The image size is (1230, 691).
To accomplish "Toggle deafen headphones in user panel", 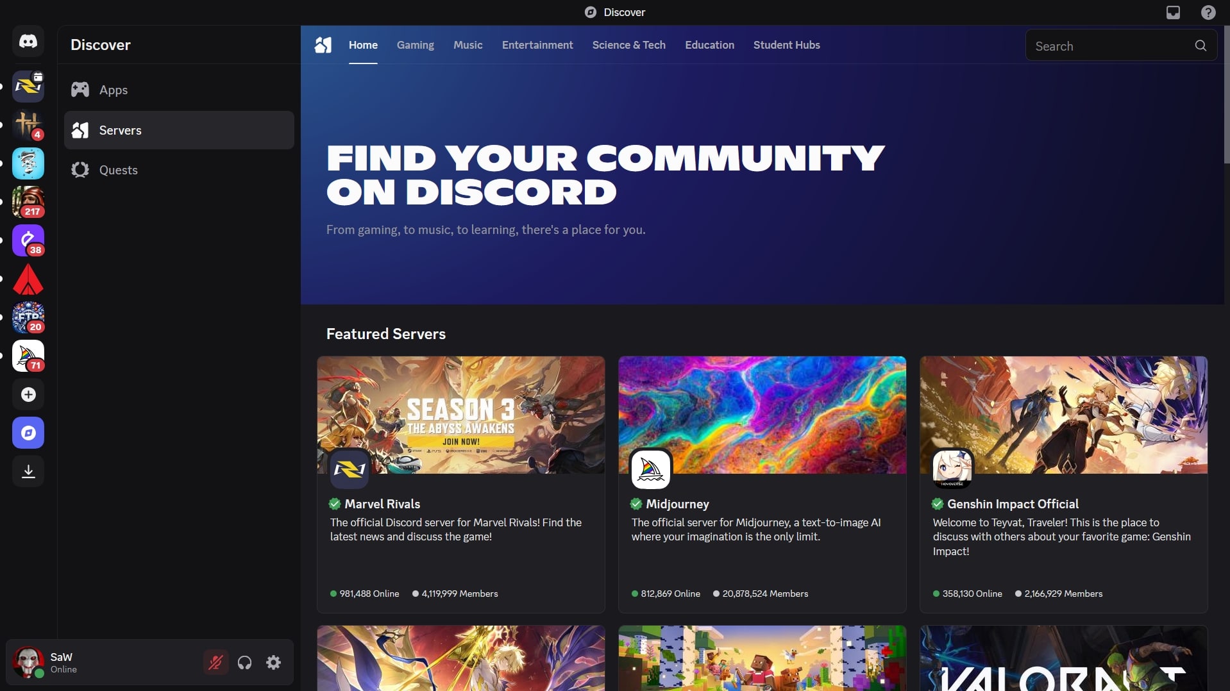I will coord(245,662).
